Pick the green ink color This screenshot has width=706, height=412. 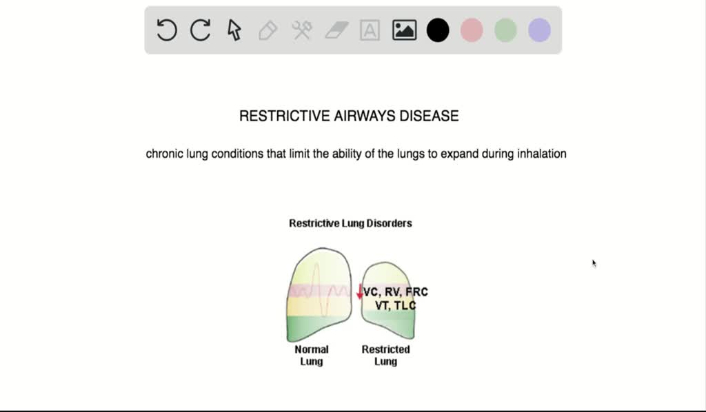(505, 30)
